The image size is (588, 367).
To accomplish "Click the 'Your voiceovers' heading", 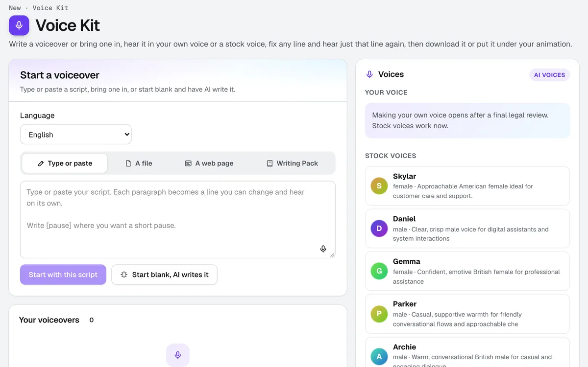I will [x=49, y=320].
